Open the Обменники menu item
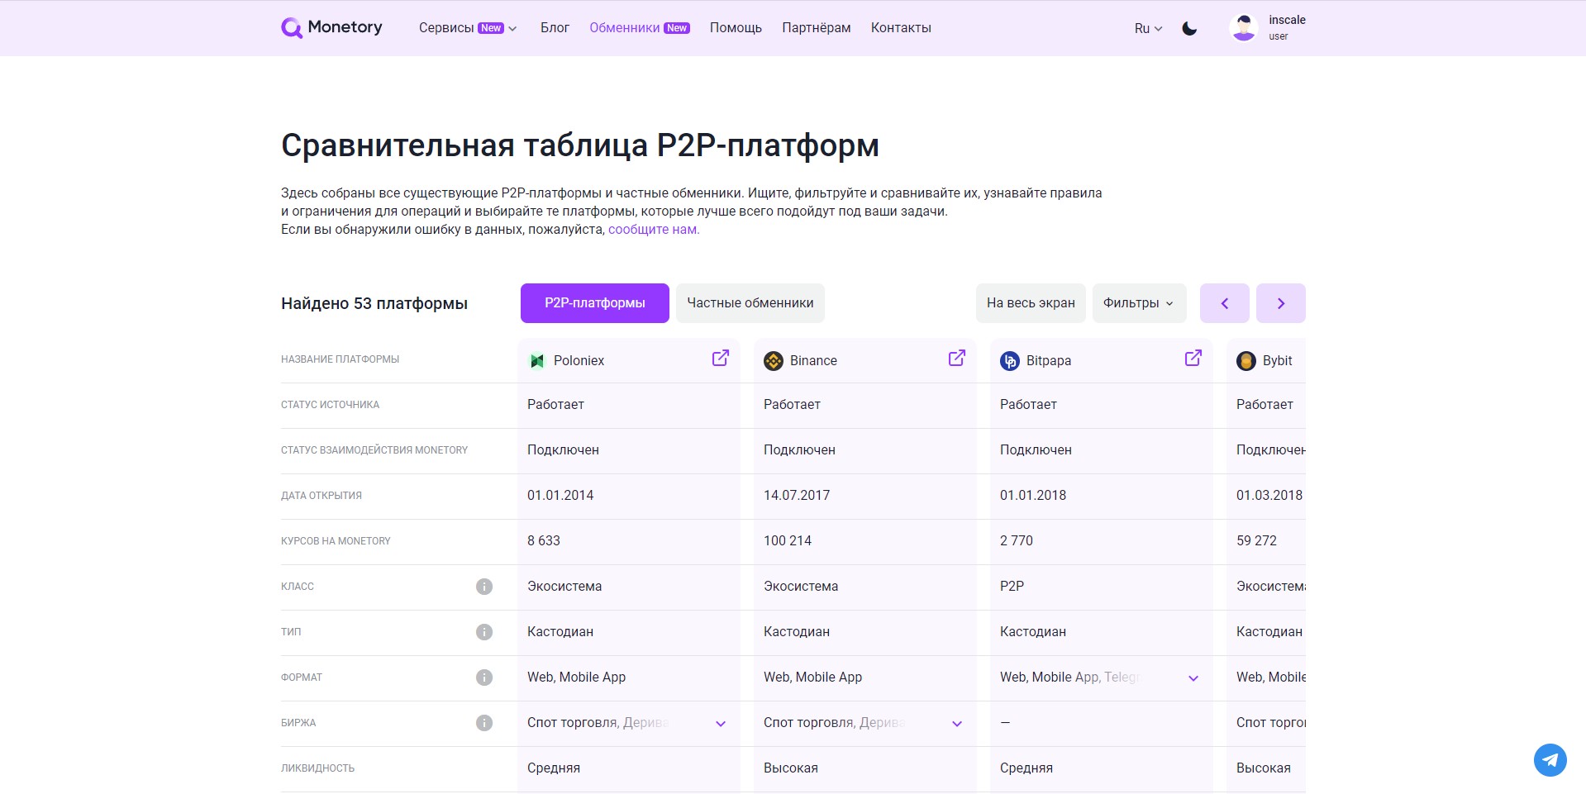 pyautogui.click(x=640, y=28)
